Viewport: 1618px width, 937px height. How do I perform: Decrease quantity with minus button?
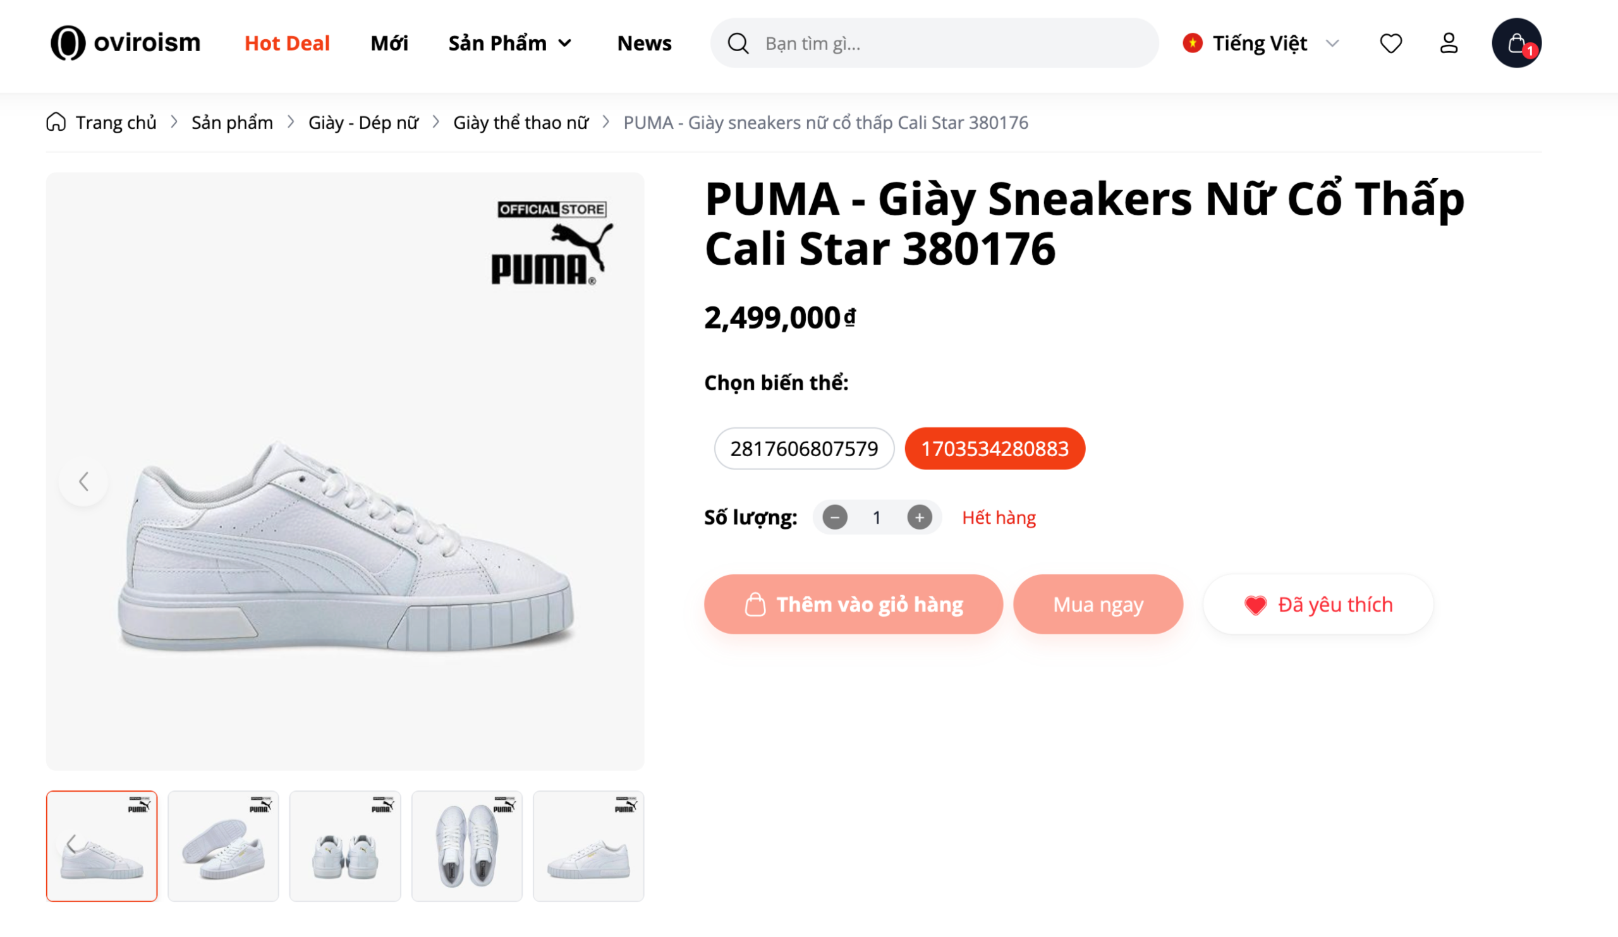coord(835,517)
